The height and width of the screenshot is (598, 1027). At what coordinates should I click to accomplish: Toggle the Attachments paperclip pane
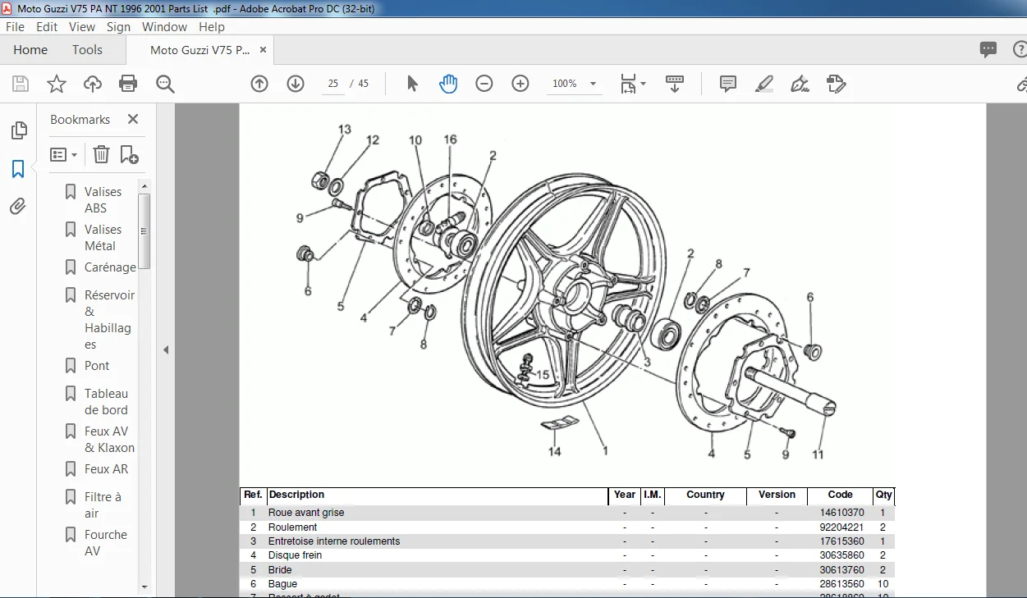[18, 207]
